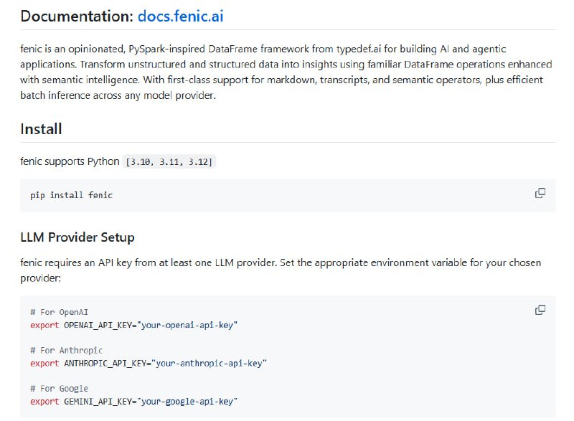Click the '# For Google' comment
The height and width of the screenshot is (421, 574).
pyautogui.click(x=59, y=388)
